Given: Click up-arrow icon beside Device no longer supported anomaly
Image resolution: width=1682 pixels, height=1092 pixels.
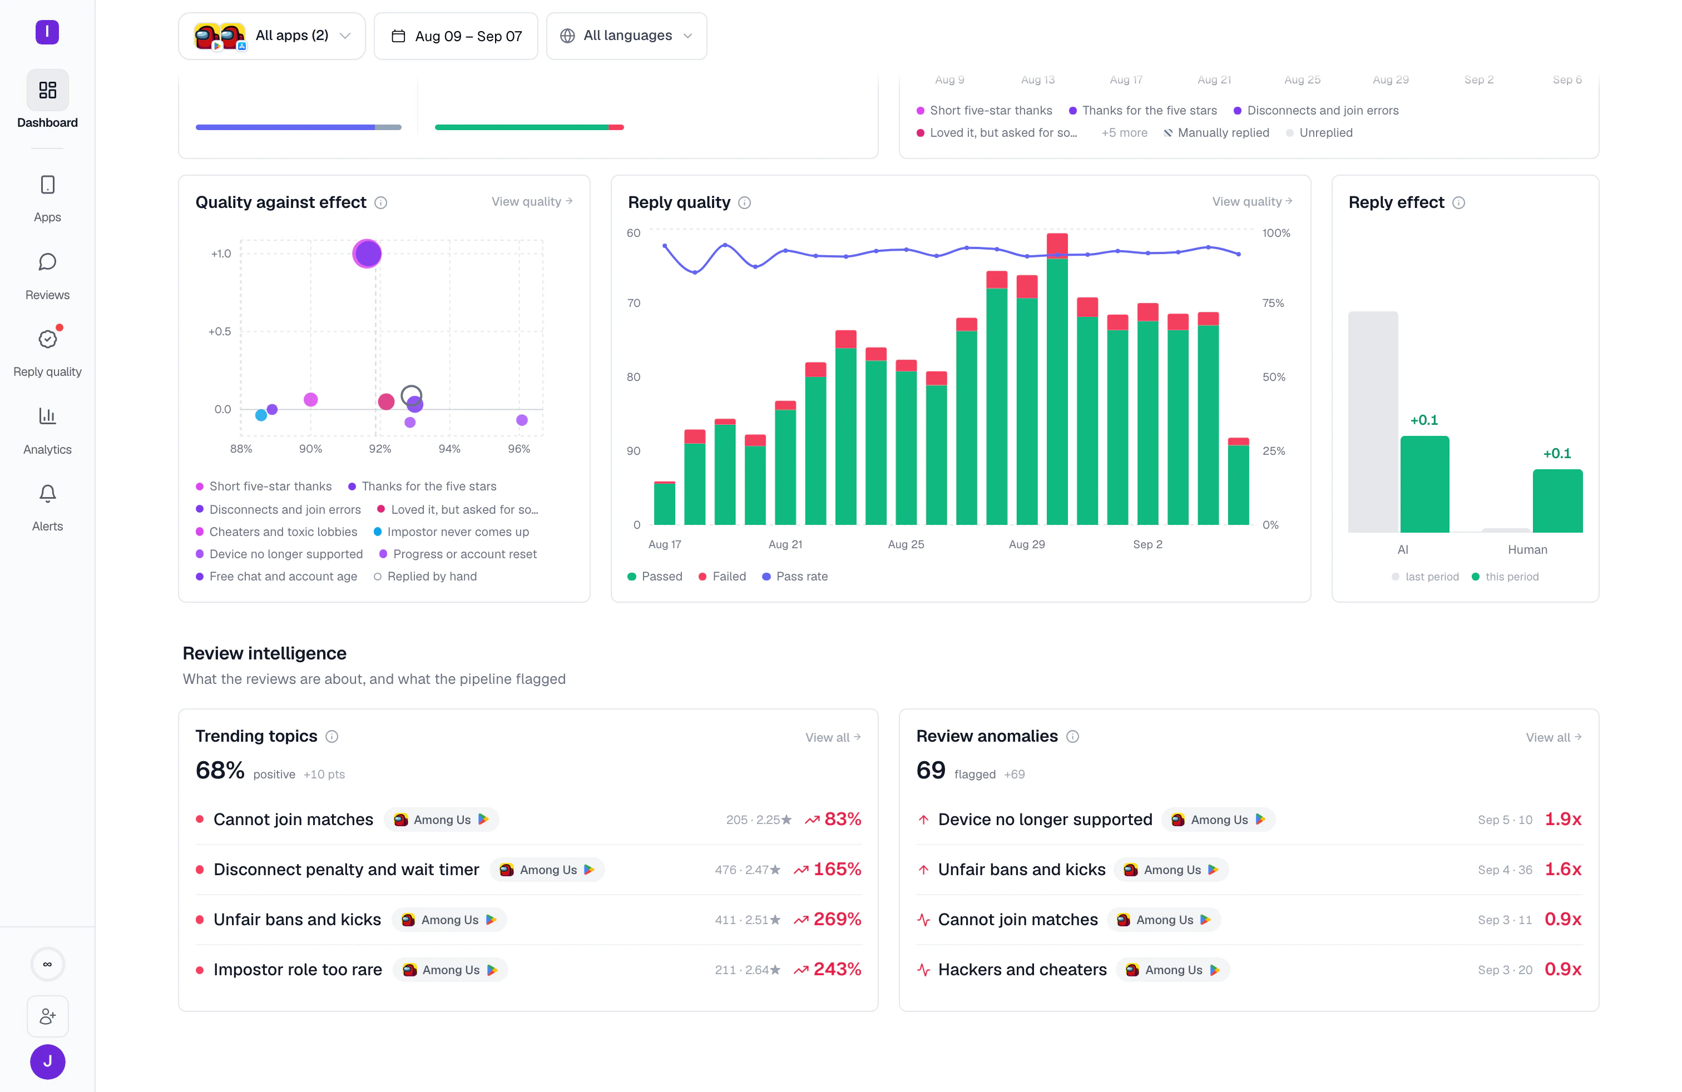Looking at the screenshot, I should 923,820.
